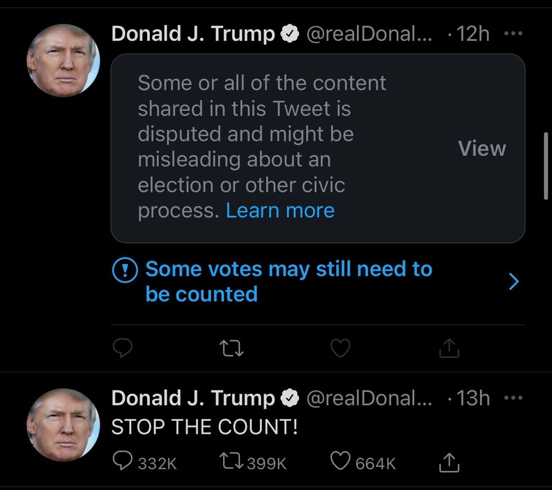Share the STOP THE COUNT! tweet
Screen dimensions: 552x490
[x=449, y=462]
